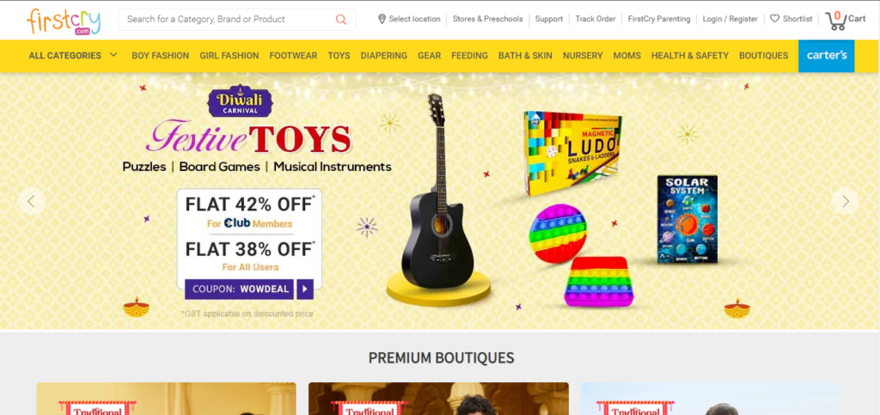
Task: Open the first Traditional boutique thumbnail
Action: pos(166,399)
